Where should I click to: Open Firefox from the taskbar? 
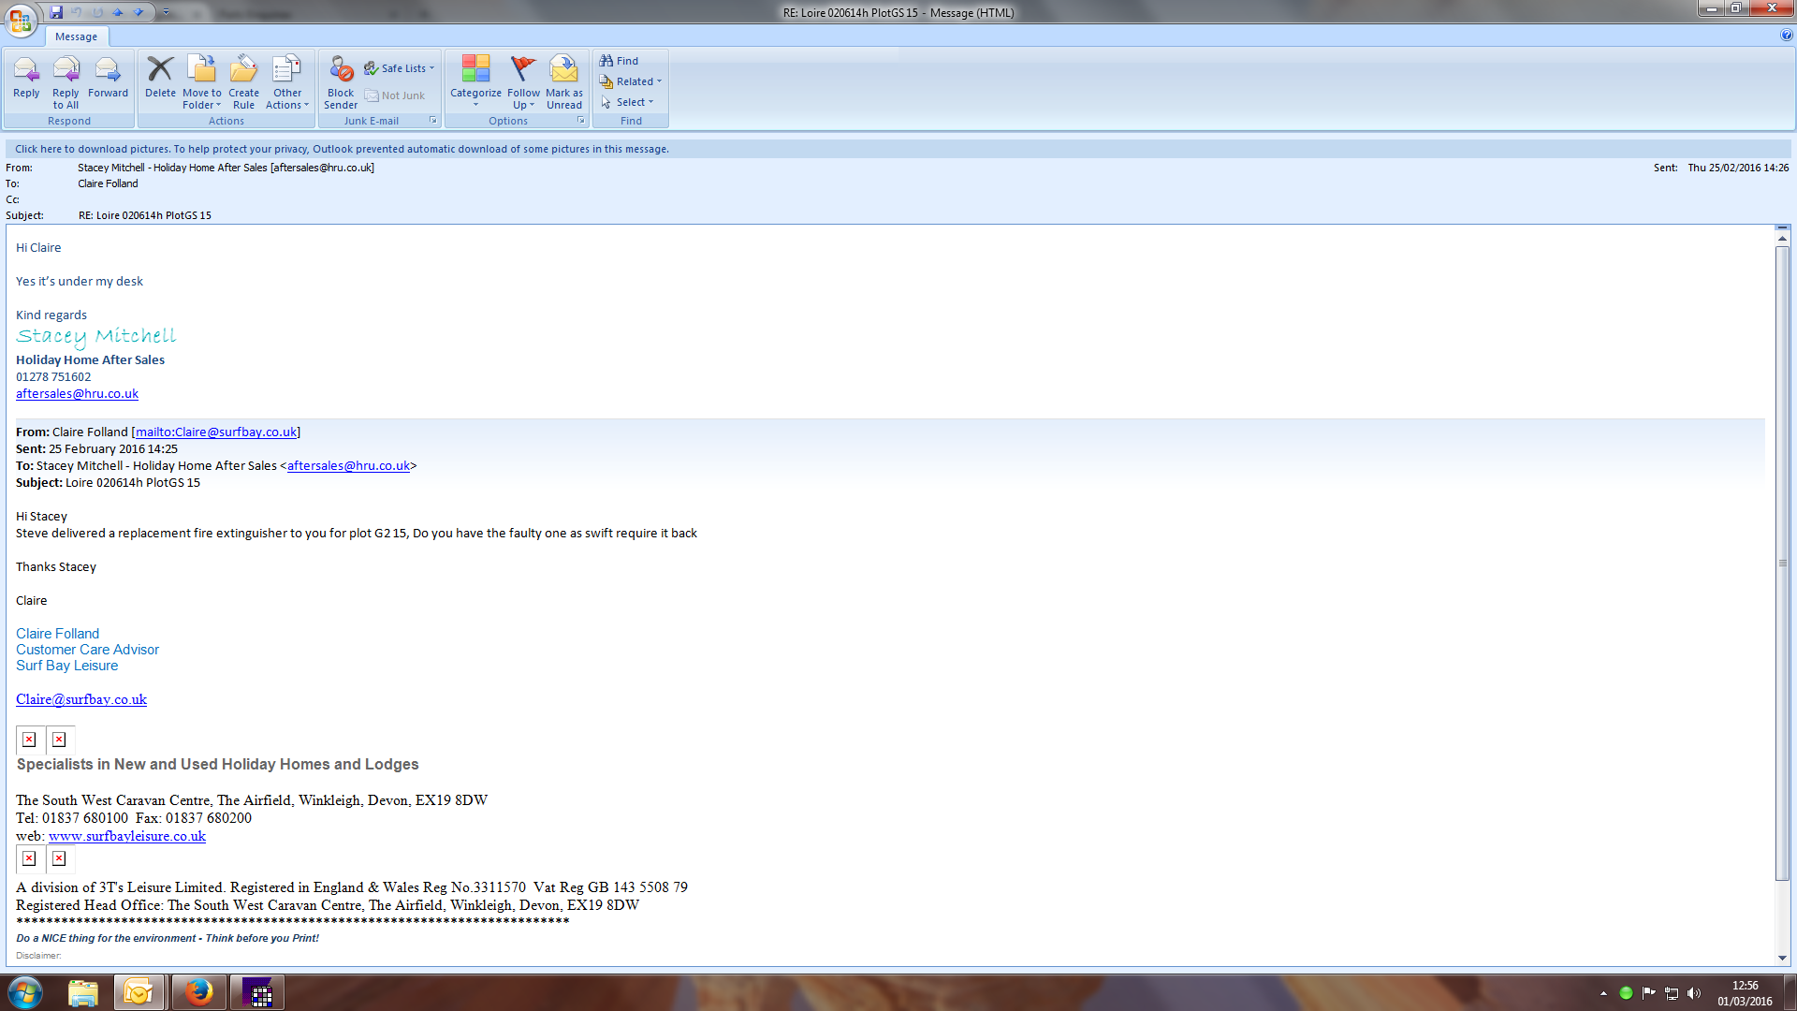coord(197,992)
